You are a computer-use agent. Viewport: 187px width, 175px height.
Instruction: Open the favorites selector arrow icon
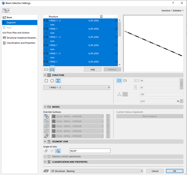[x=6, y=10]
